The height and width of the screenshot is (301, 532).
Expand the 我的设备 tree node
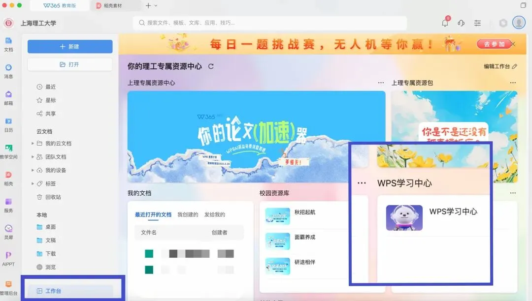(33, 170)
